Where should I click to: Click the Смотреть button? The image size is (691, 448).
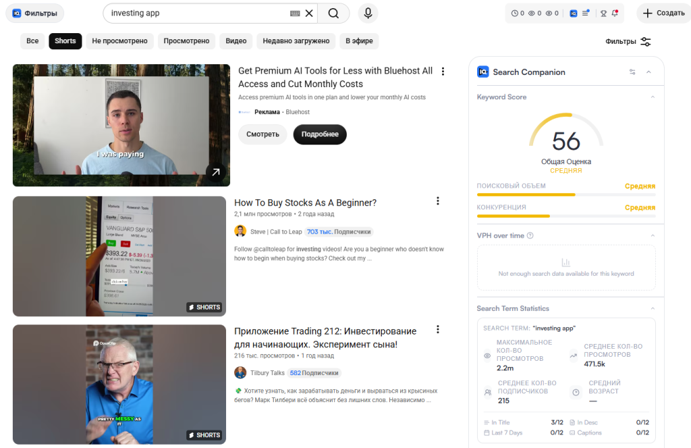pyautogui.click(x=262, y=134)
